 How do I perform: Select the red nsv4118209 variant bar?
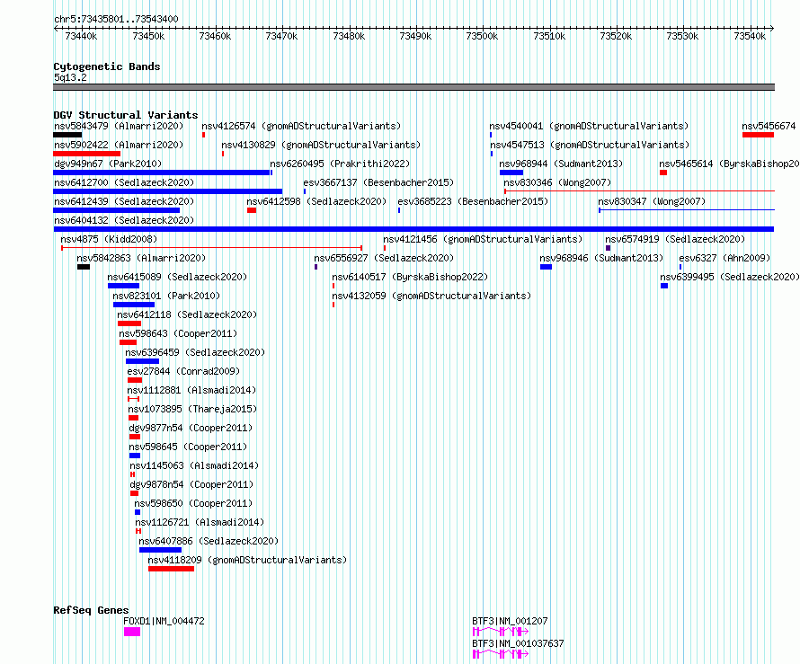[171, 569]
